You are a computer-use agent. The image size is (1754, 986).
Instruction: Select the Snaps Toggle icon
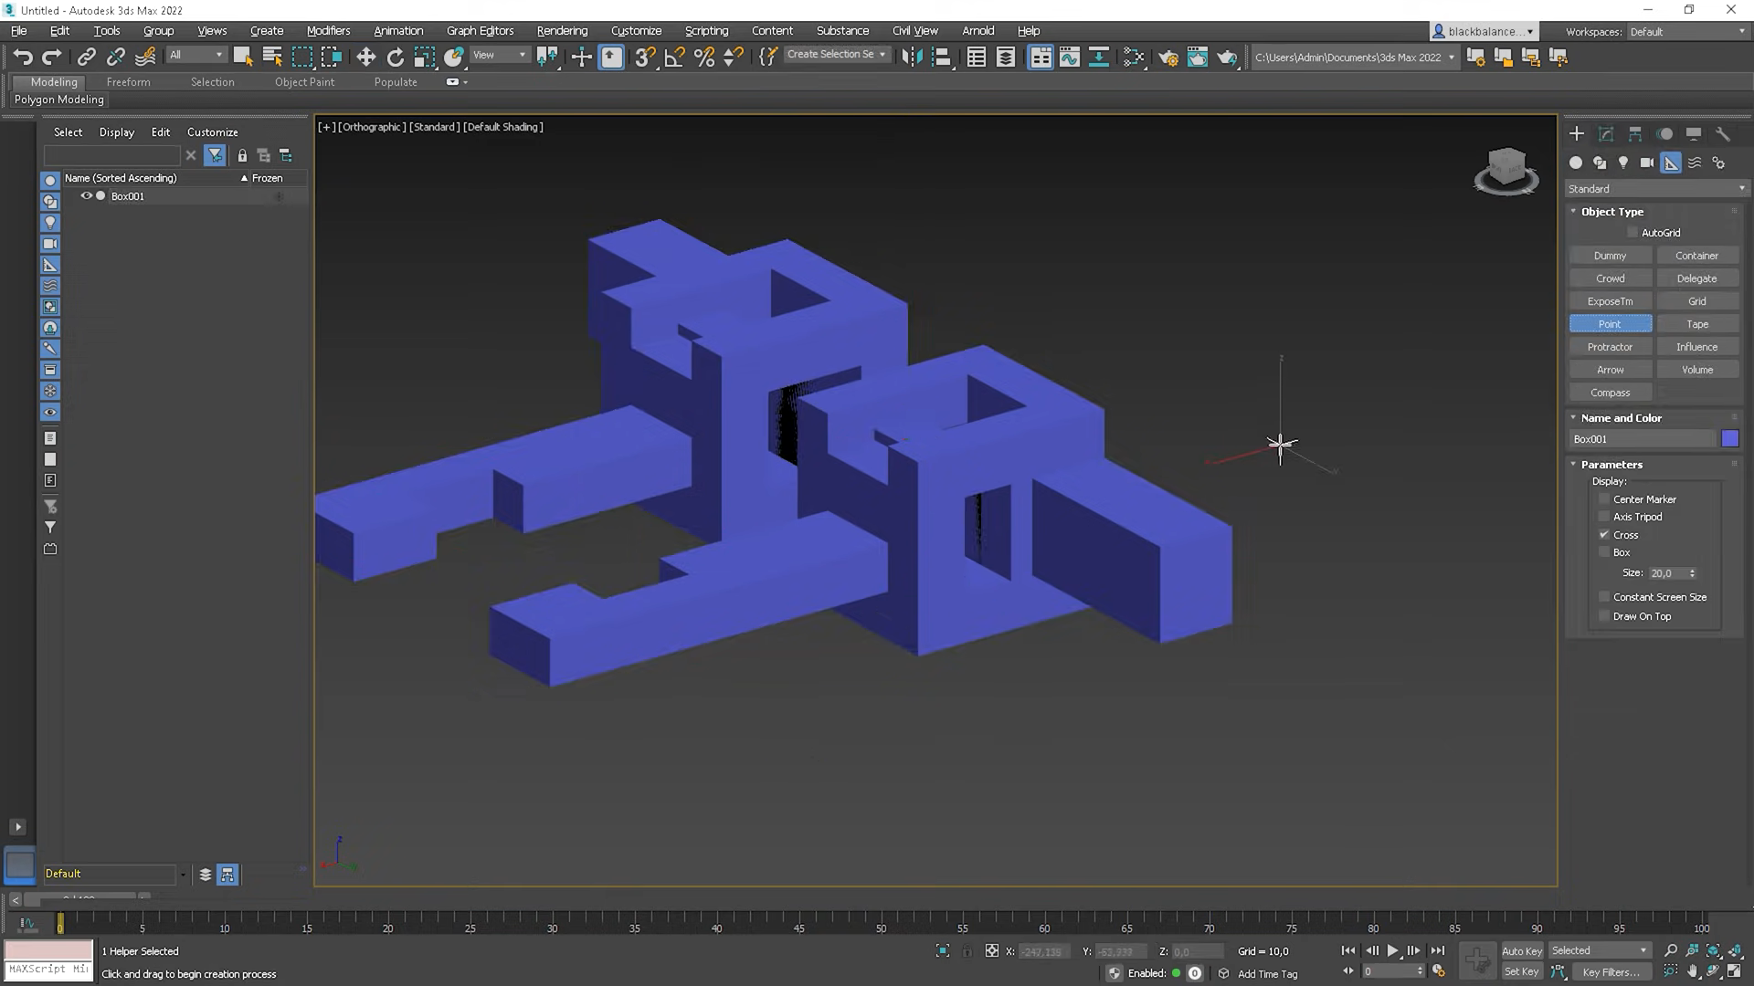click(644, 57)
